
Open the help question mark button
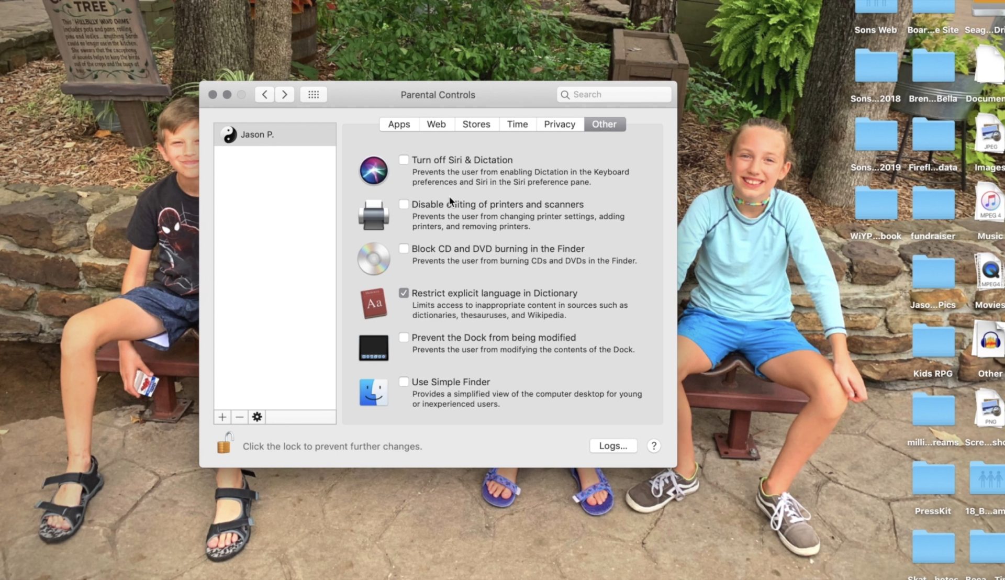tap(653, 446)
